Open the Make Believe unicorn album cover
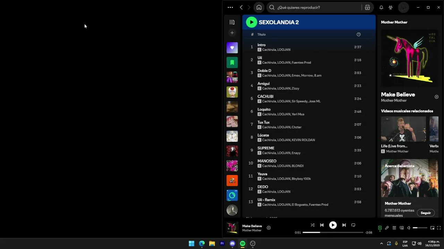Screen dimensions: 444x249 click(x=410, y=58)
